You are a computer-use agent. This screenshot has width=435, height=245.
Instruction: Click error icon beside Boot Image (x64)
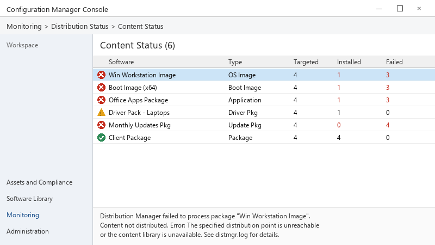(101, 88)
